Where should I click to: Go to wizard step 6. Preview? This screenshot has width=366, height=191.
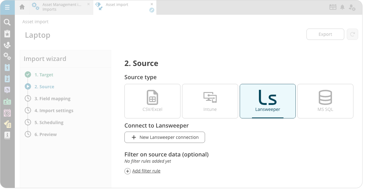coord(46,134)
